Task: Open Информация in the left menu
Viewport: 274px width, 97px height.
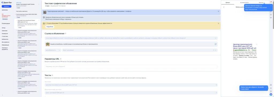Action: [5, 45]
